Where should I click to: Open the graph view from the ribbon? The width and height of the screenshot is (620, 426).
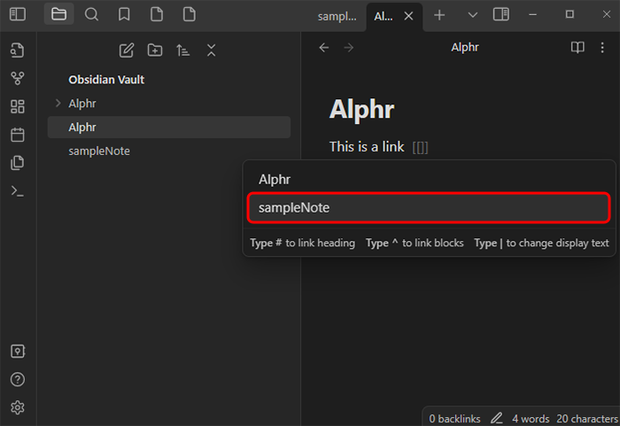click(x=18, y=78)
